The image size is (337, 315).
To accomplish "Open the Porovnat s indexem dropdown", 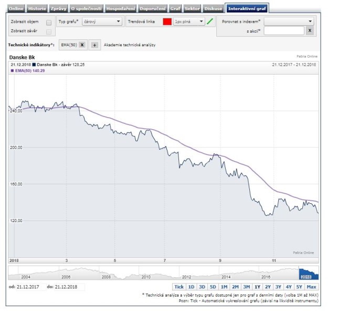I will [x=289, y=22].
